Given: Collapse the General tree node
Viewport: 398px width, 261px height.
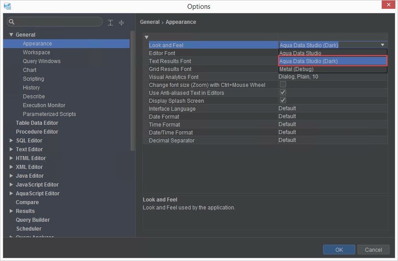Looking at the screenshot, I should pos(11,35).
